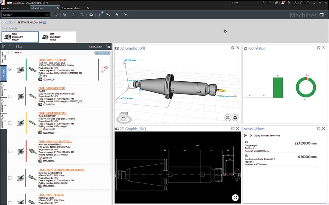Screen dimensions: 329x205
Task: Click the document icon in the title bar
Action: [x=270, y=3]
